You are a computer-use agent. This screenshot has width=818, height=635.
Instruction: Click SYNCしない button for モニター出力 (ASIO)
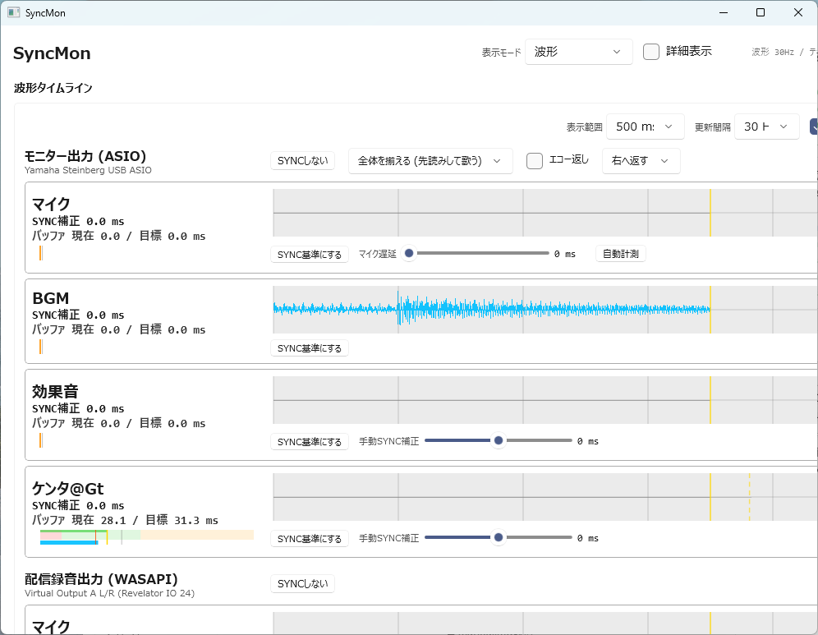pyautogui.click(x=302, y=161)
